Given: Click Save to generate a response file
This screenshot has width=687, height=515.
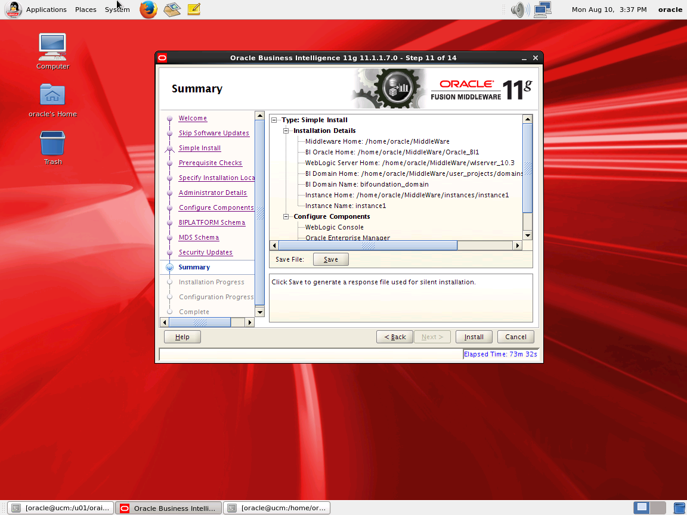Looking at the screenshot, I should 331,259.
